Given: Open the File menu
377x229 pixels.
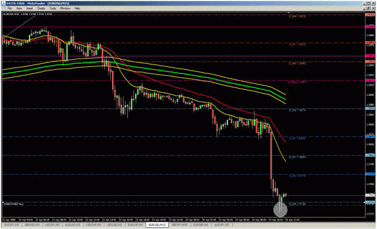Looking at the screenshot, I should [10, 8].
